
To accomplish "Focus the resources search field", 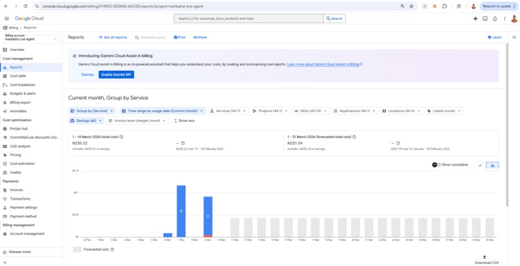I will (x=248, y=19).
